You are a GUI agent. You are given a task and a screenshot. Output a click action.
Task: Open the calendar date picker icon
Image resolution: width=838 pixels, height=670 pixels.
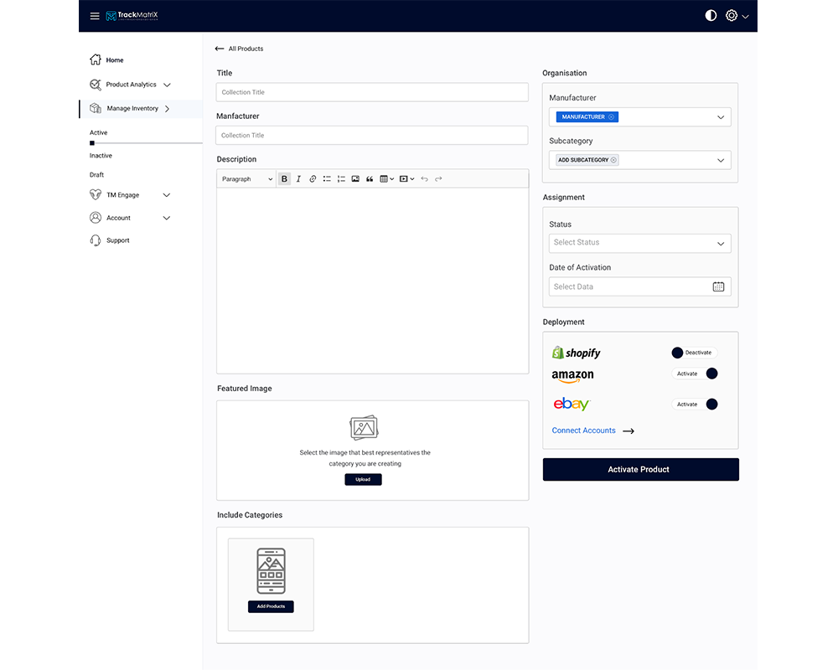point(718,287)
